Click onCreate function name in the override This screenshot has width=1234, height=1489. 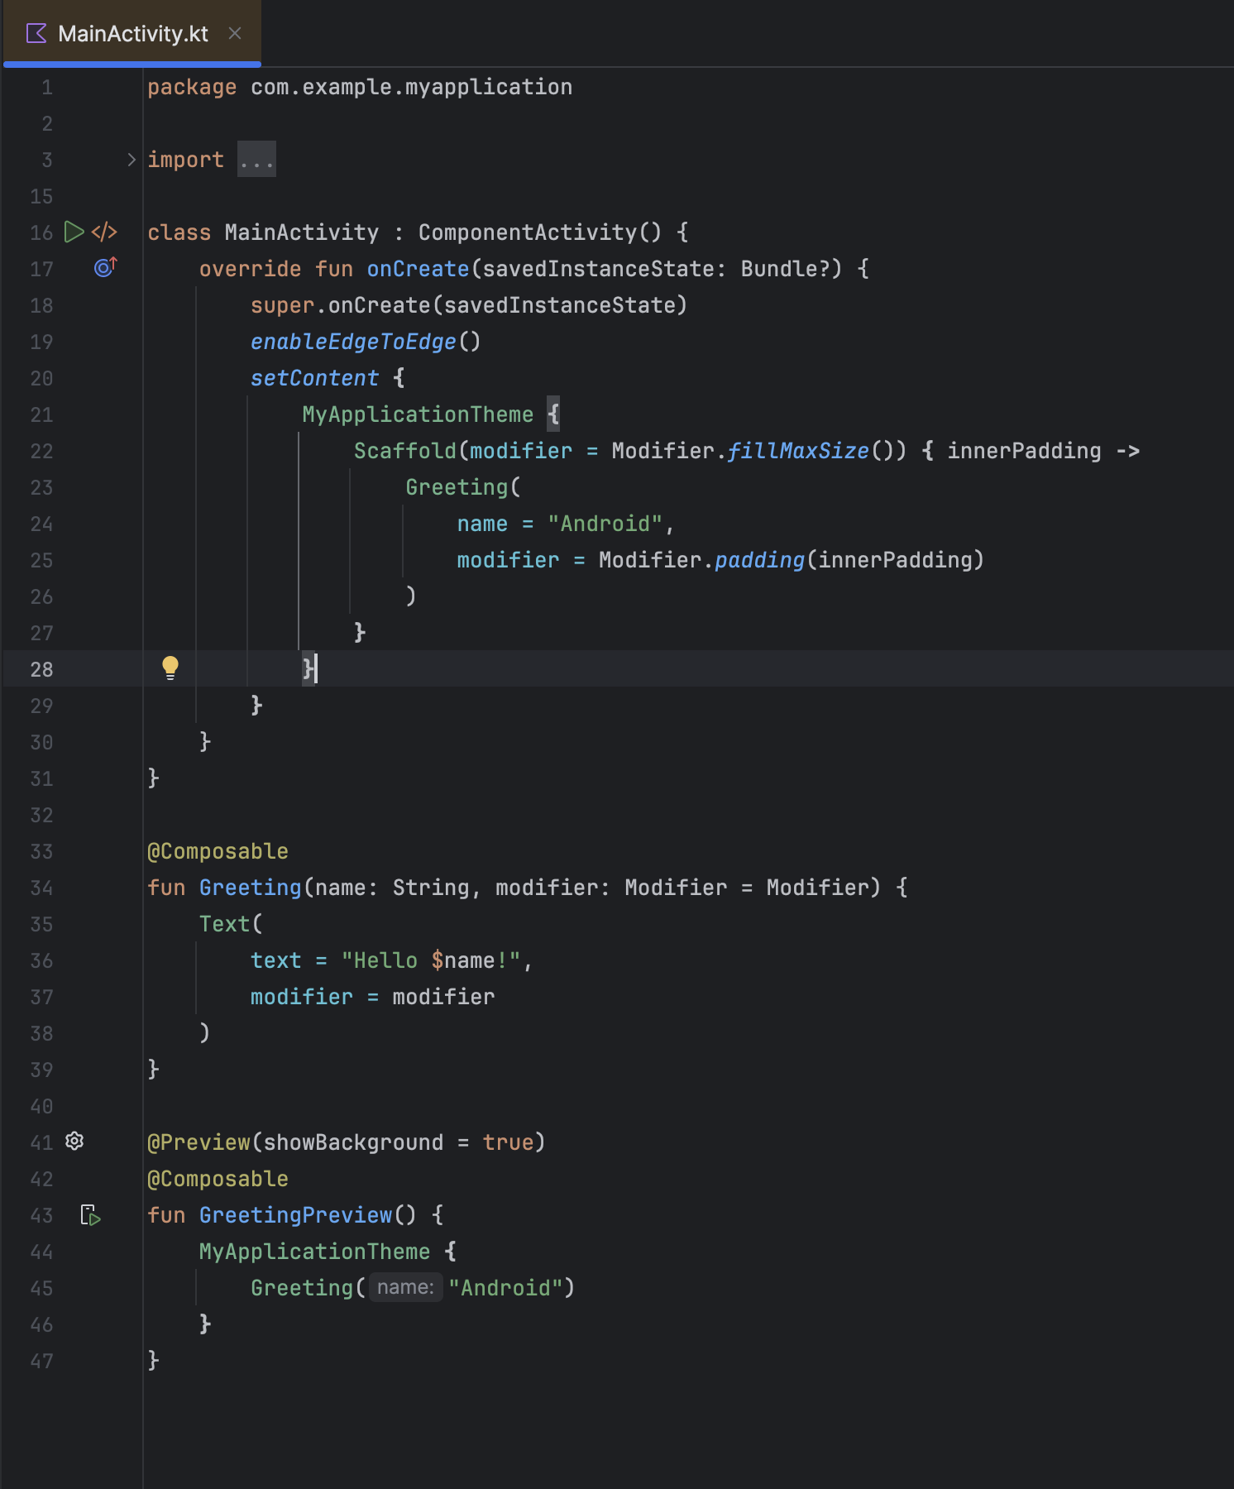pos(418,269)
